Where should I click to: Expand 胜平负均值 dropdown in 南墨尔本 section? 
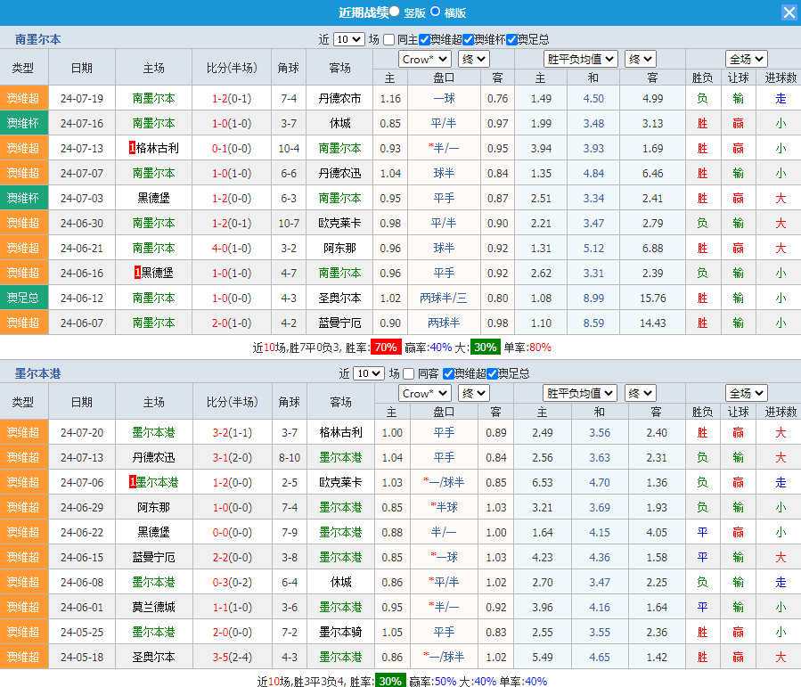tap(580, 59)
